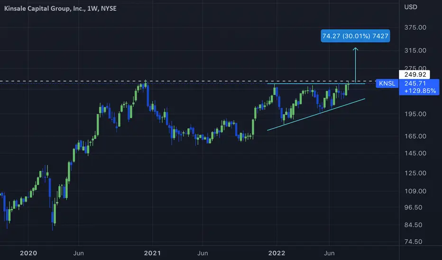Click the Jun label between 2021 and 2022
This screenshot has height=260, width=442.
click(x=203, y=253)
